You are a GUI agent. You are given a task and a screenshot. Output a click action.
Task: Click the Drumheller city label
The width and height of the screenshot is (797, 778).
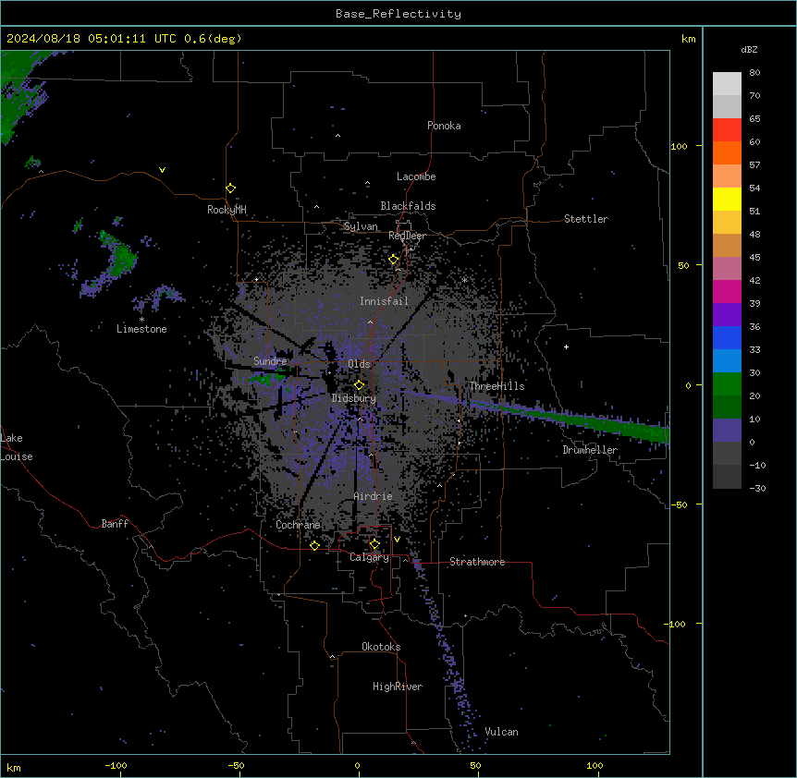click(x=590, y=450)
